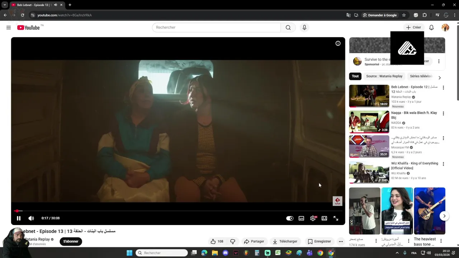The height and width of the screenshot is (258, 459).
Task: Click the Watania watermark in the player
Action: tap(337, 201)
